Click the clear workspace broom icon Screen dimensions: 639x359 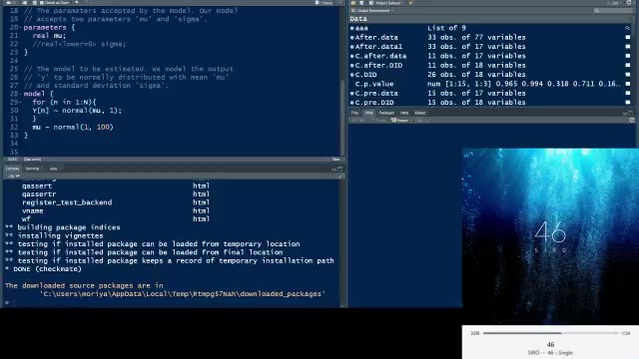coord(410,3)
